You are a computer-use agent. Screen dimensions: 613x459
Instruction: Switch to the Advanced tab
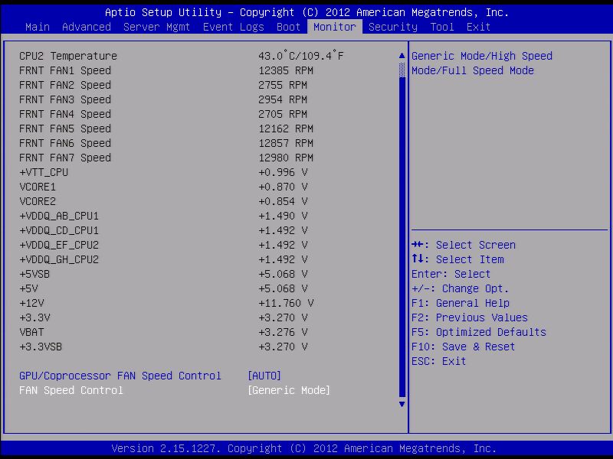[87, 27]
